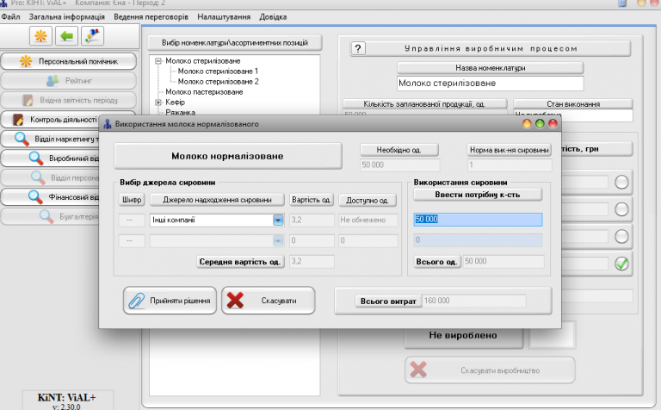Image resolution: width=661 pixels, height=410 pixels.
Task: Select Ряжанка in the nomenclature tree
Action: coord(180,112)
